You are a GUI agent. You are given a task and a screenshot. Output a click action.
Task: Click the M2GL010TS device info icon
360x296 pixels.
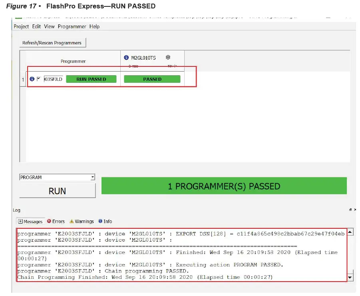126,58
